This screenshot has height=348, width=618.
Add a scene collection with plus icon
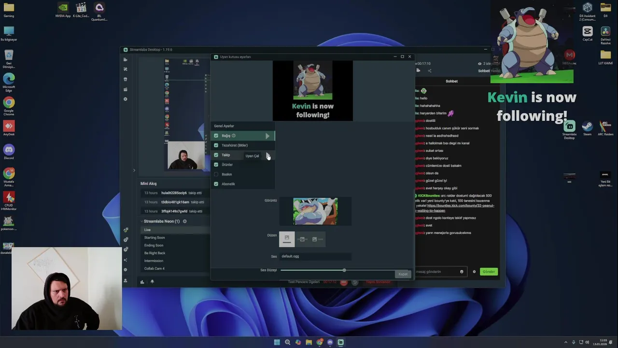pyautogui.click(x=184, y=221)
